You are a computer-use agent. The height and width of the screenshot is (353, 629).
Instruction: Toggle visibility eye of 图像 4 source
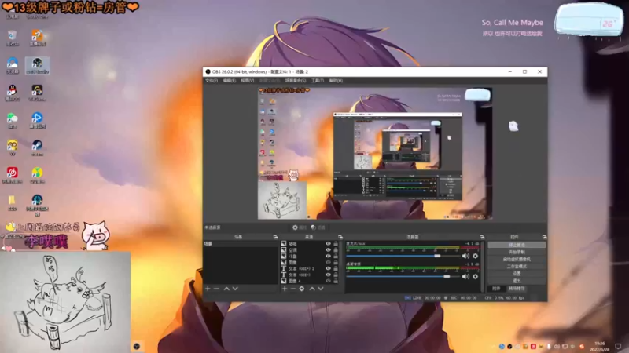coord(328,281)
